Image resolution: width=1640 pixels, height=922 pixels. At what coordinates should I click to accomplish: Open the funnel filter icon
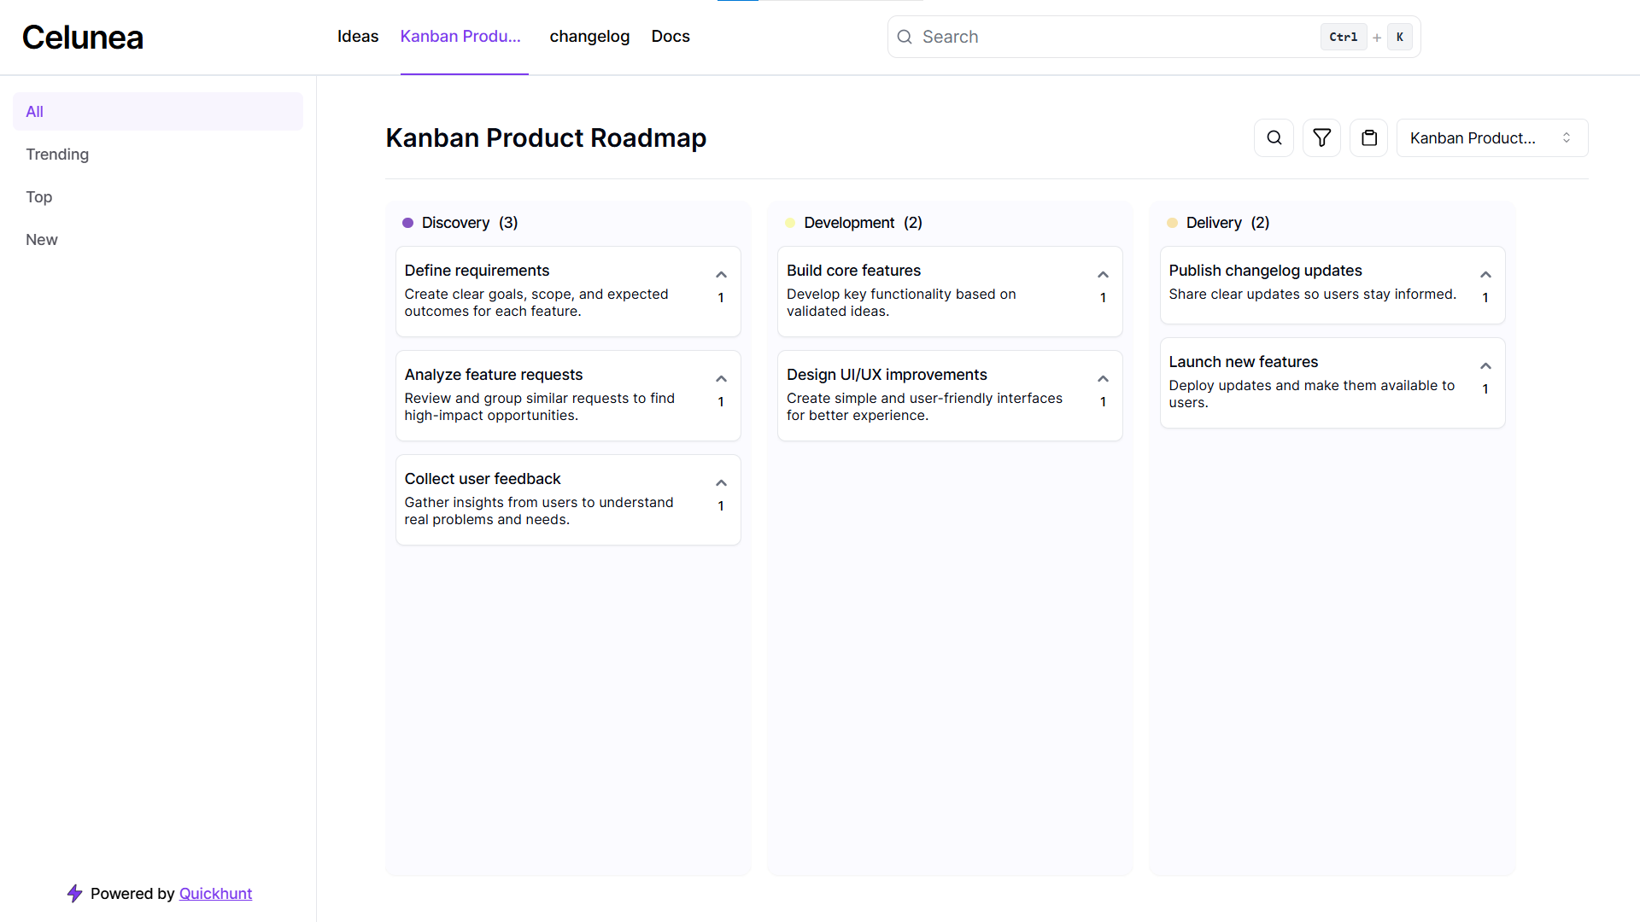[1321, 137]
